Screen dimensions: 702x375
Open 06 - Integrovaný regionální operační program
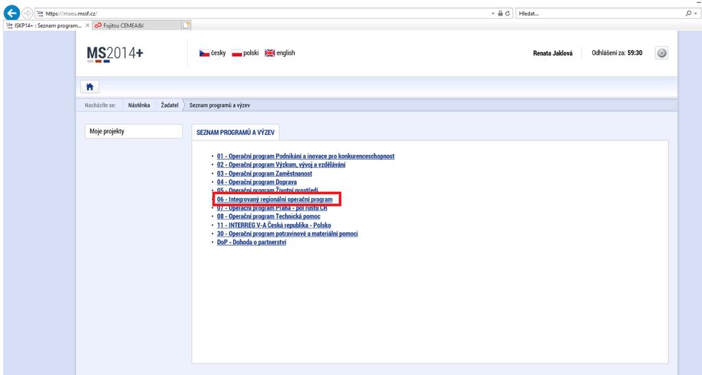[275, 199]
